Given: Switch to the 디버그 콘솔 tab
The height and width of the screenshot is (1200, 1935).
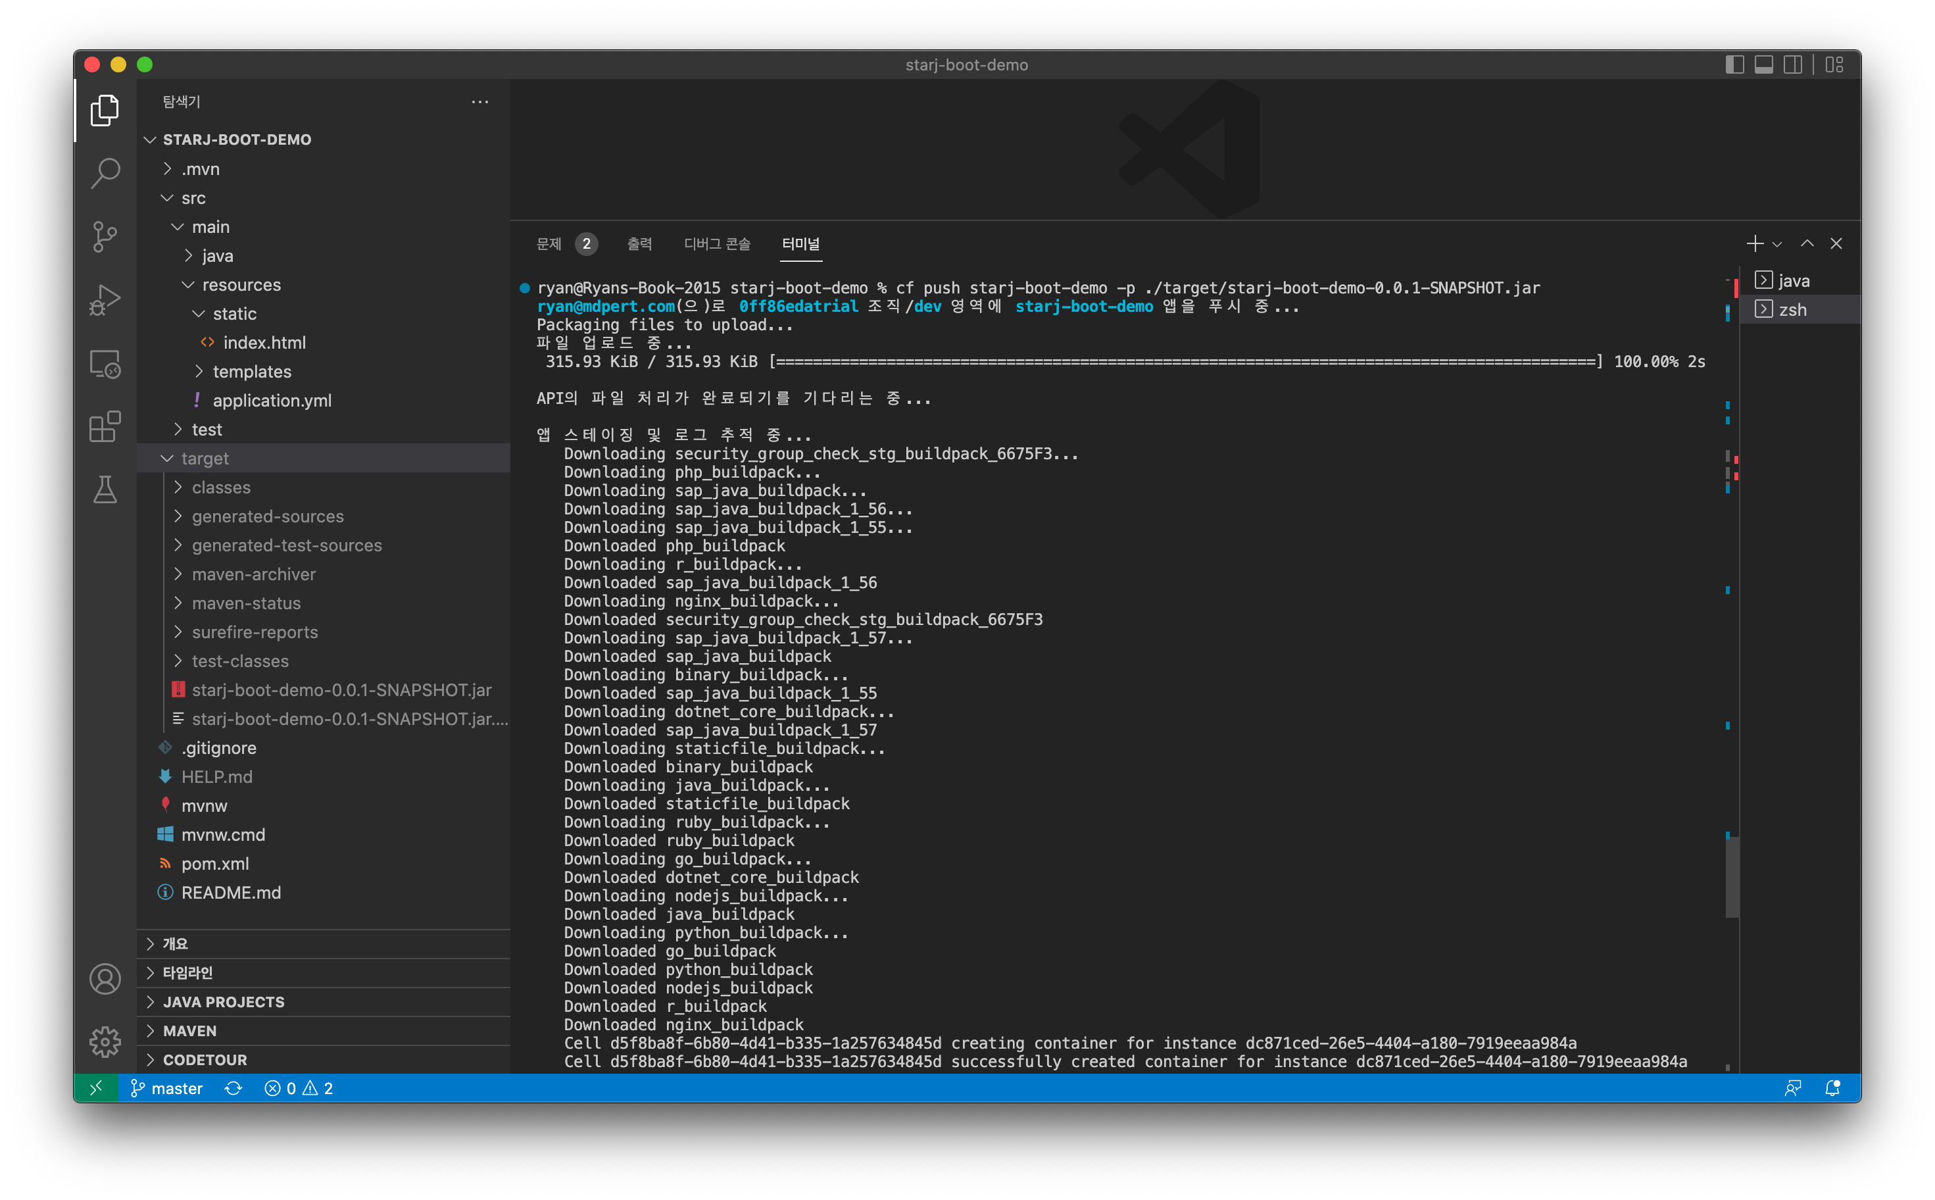Looking at the screenshot, I should [x=716, y=243].
